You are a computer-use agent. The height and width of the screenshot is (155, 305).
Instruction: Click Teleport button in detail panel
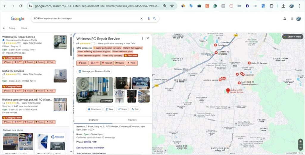coord(107,63)
